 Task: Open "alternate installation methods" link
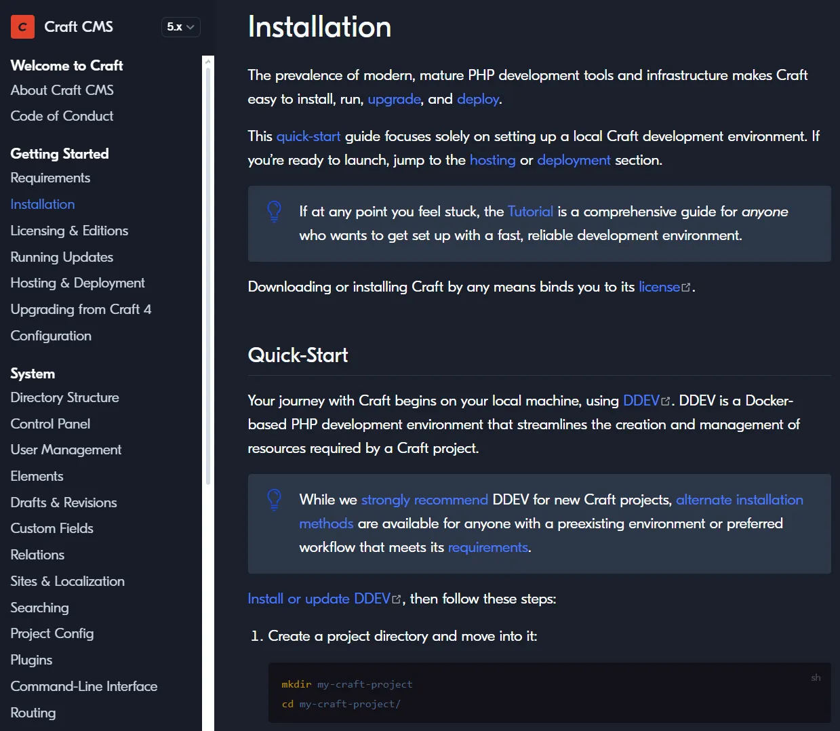click(740, 500)
